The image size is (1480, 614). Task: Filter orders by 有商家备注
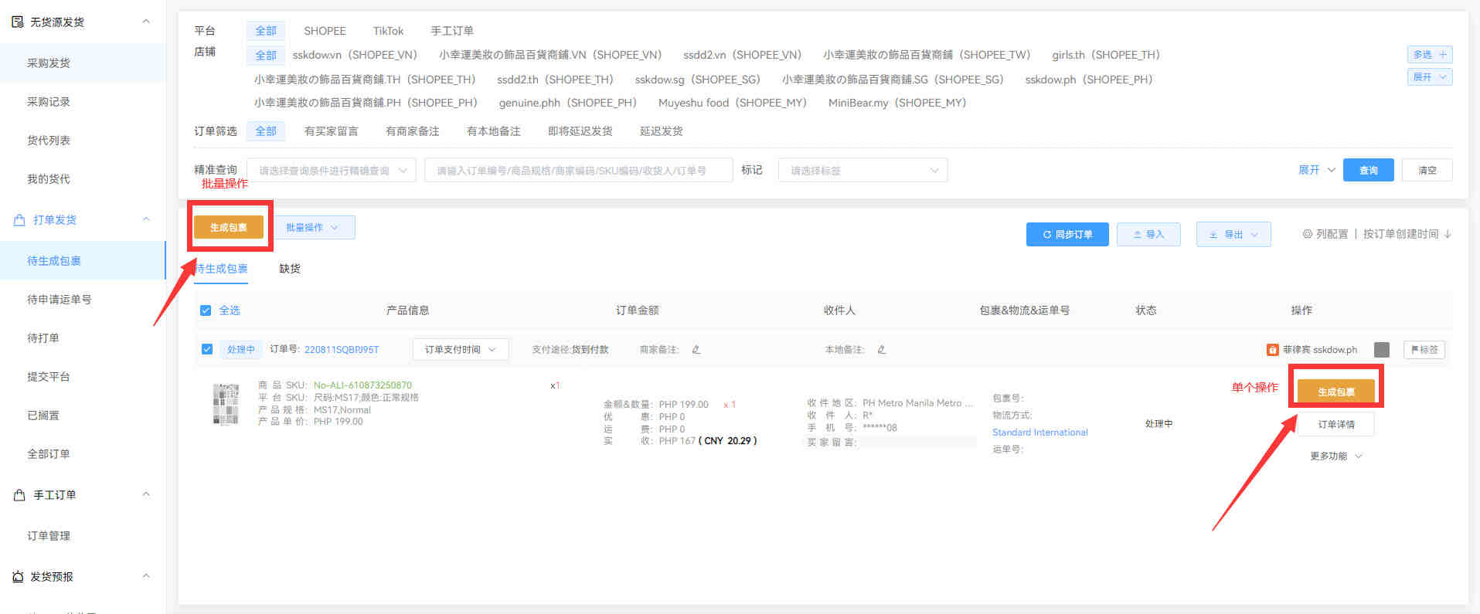(412, 131)
